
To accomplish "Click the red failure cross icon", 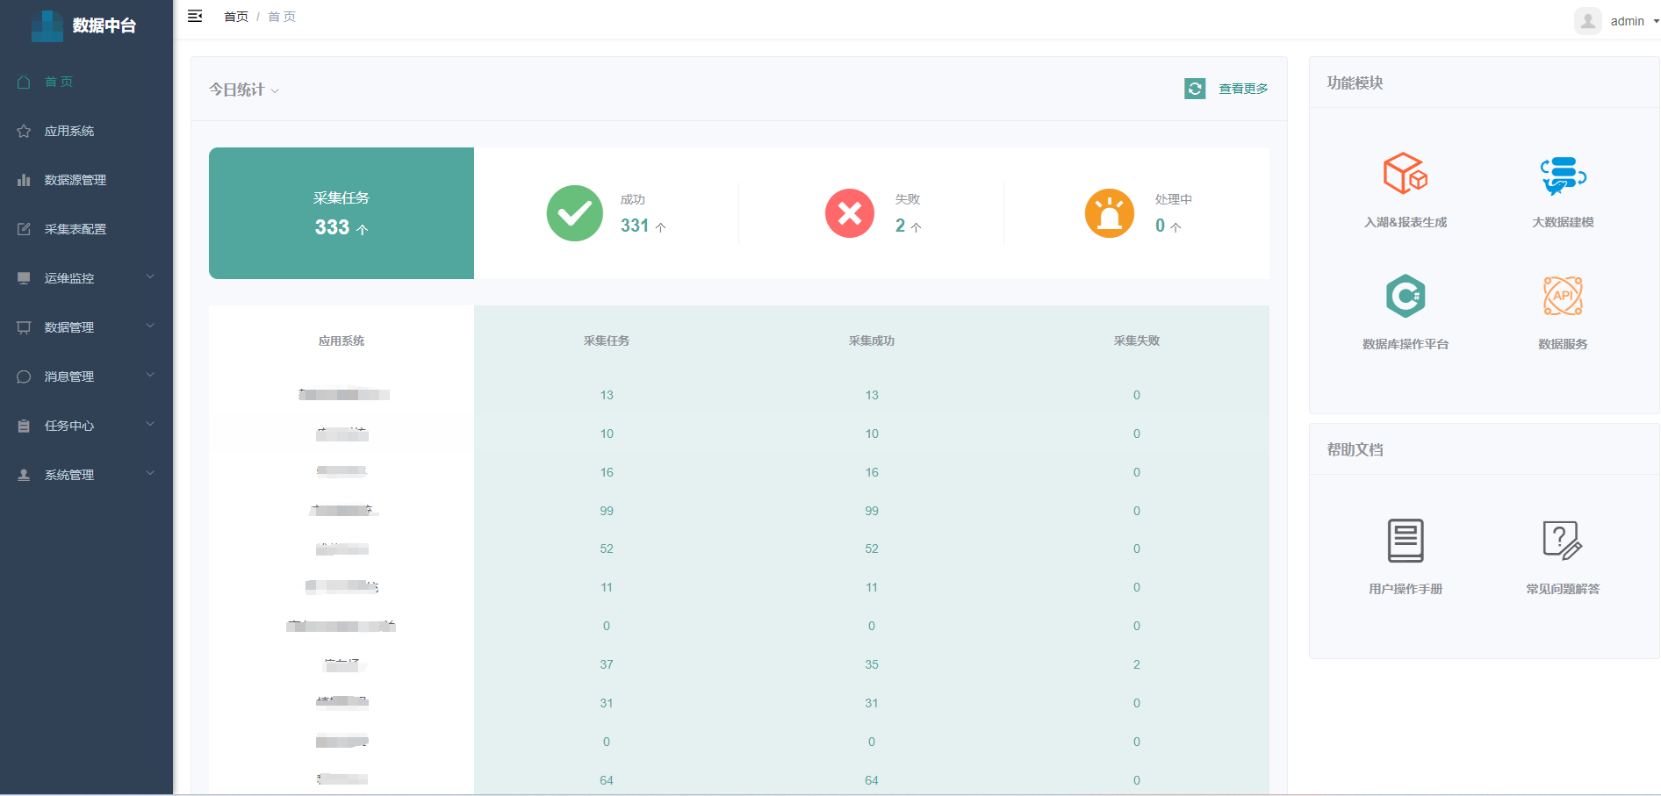I will point(849,213).
